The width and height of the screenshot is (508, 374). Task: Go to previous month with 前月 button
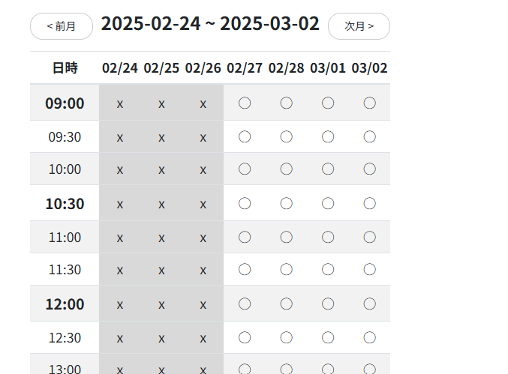coord(62,26)
